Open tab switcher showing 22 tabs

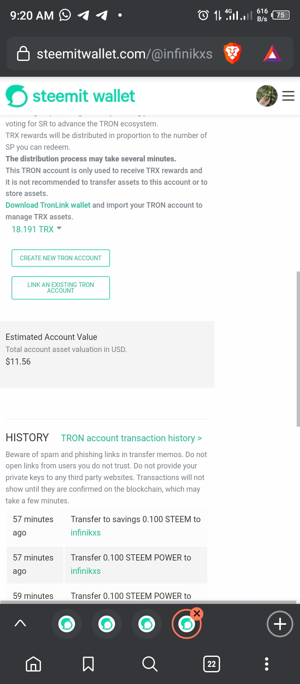click(x=212, y=664)
